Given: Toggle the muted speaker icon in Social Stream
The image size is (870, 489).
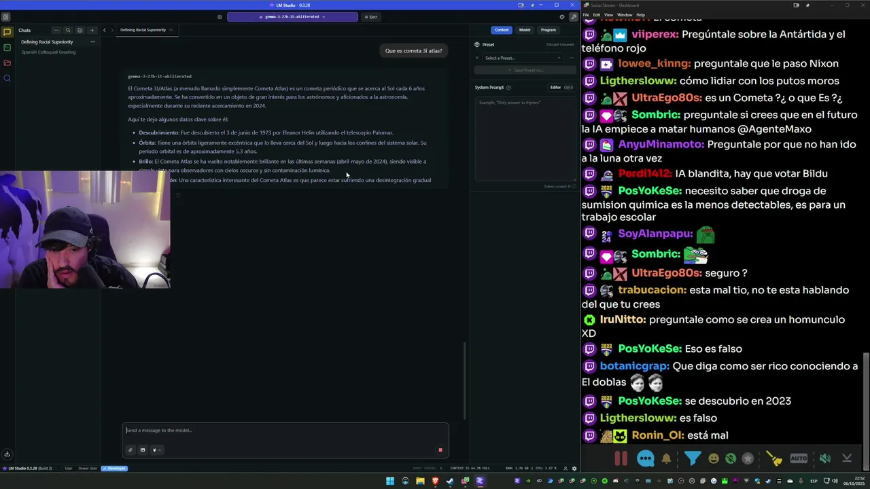Looking at the screenshot, I should [x=824, y=458].
